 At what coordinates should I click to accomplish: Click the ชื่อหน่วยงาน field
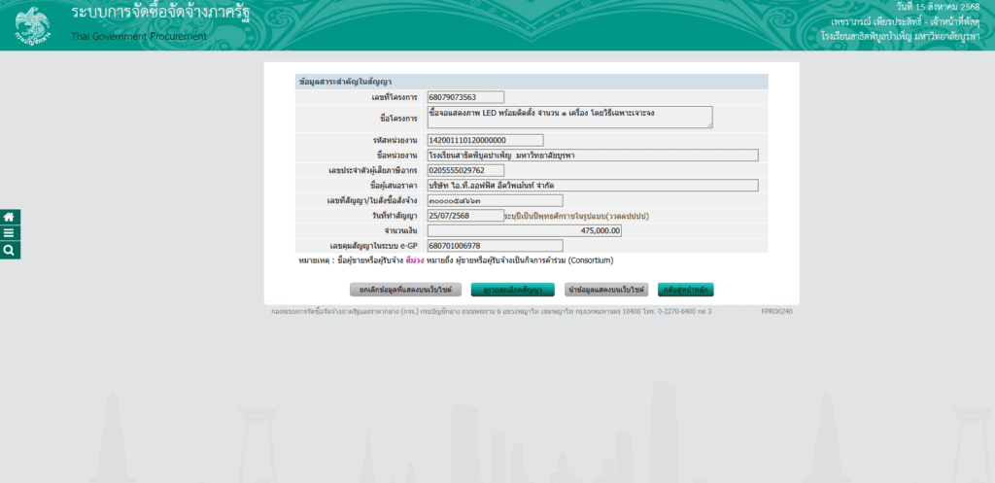click(592, 155)
